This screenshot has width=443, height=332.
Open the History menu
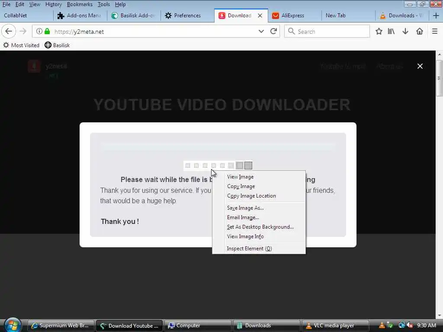[x=53, y=4]
